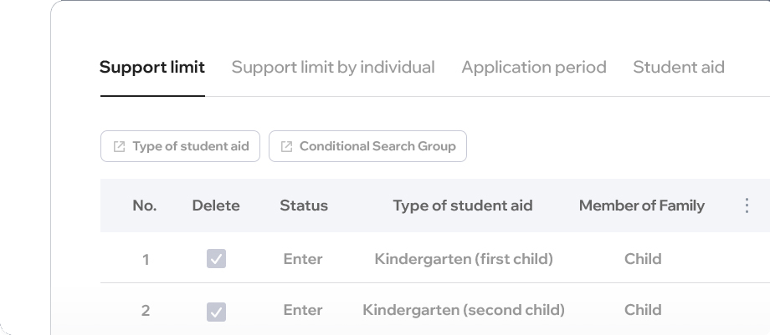770x335 pixels.
Task: Click the Delete column header
Action: (216, 206)
